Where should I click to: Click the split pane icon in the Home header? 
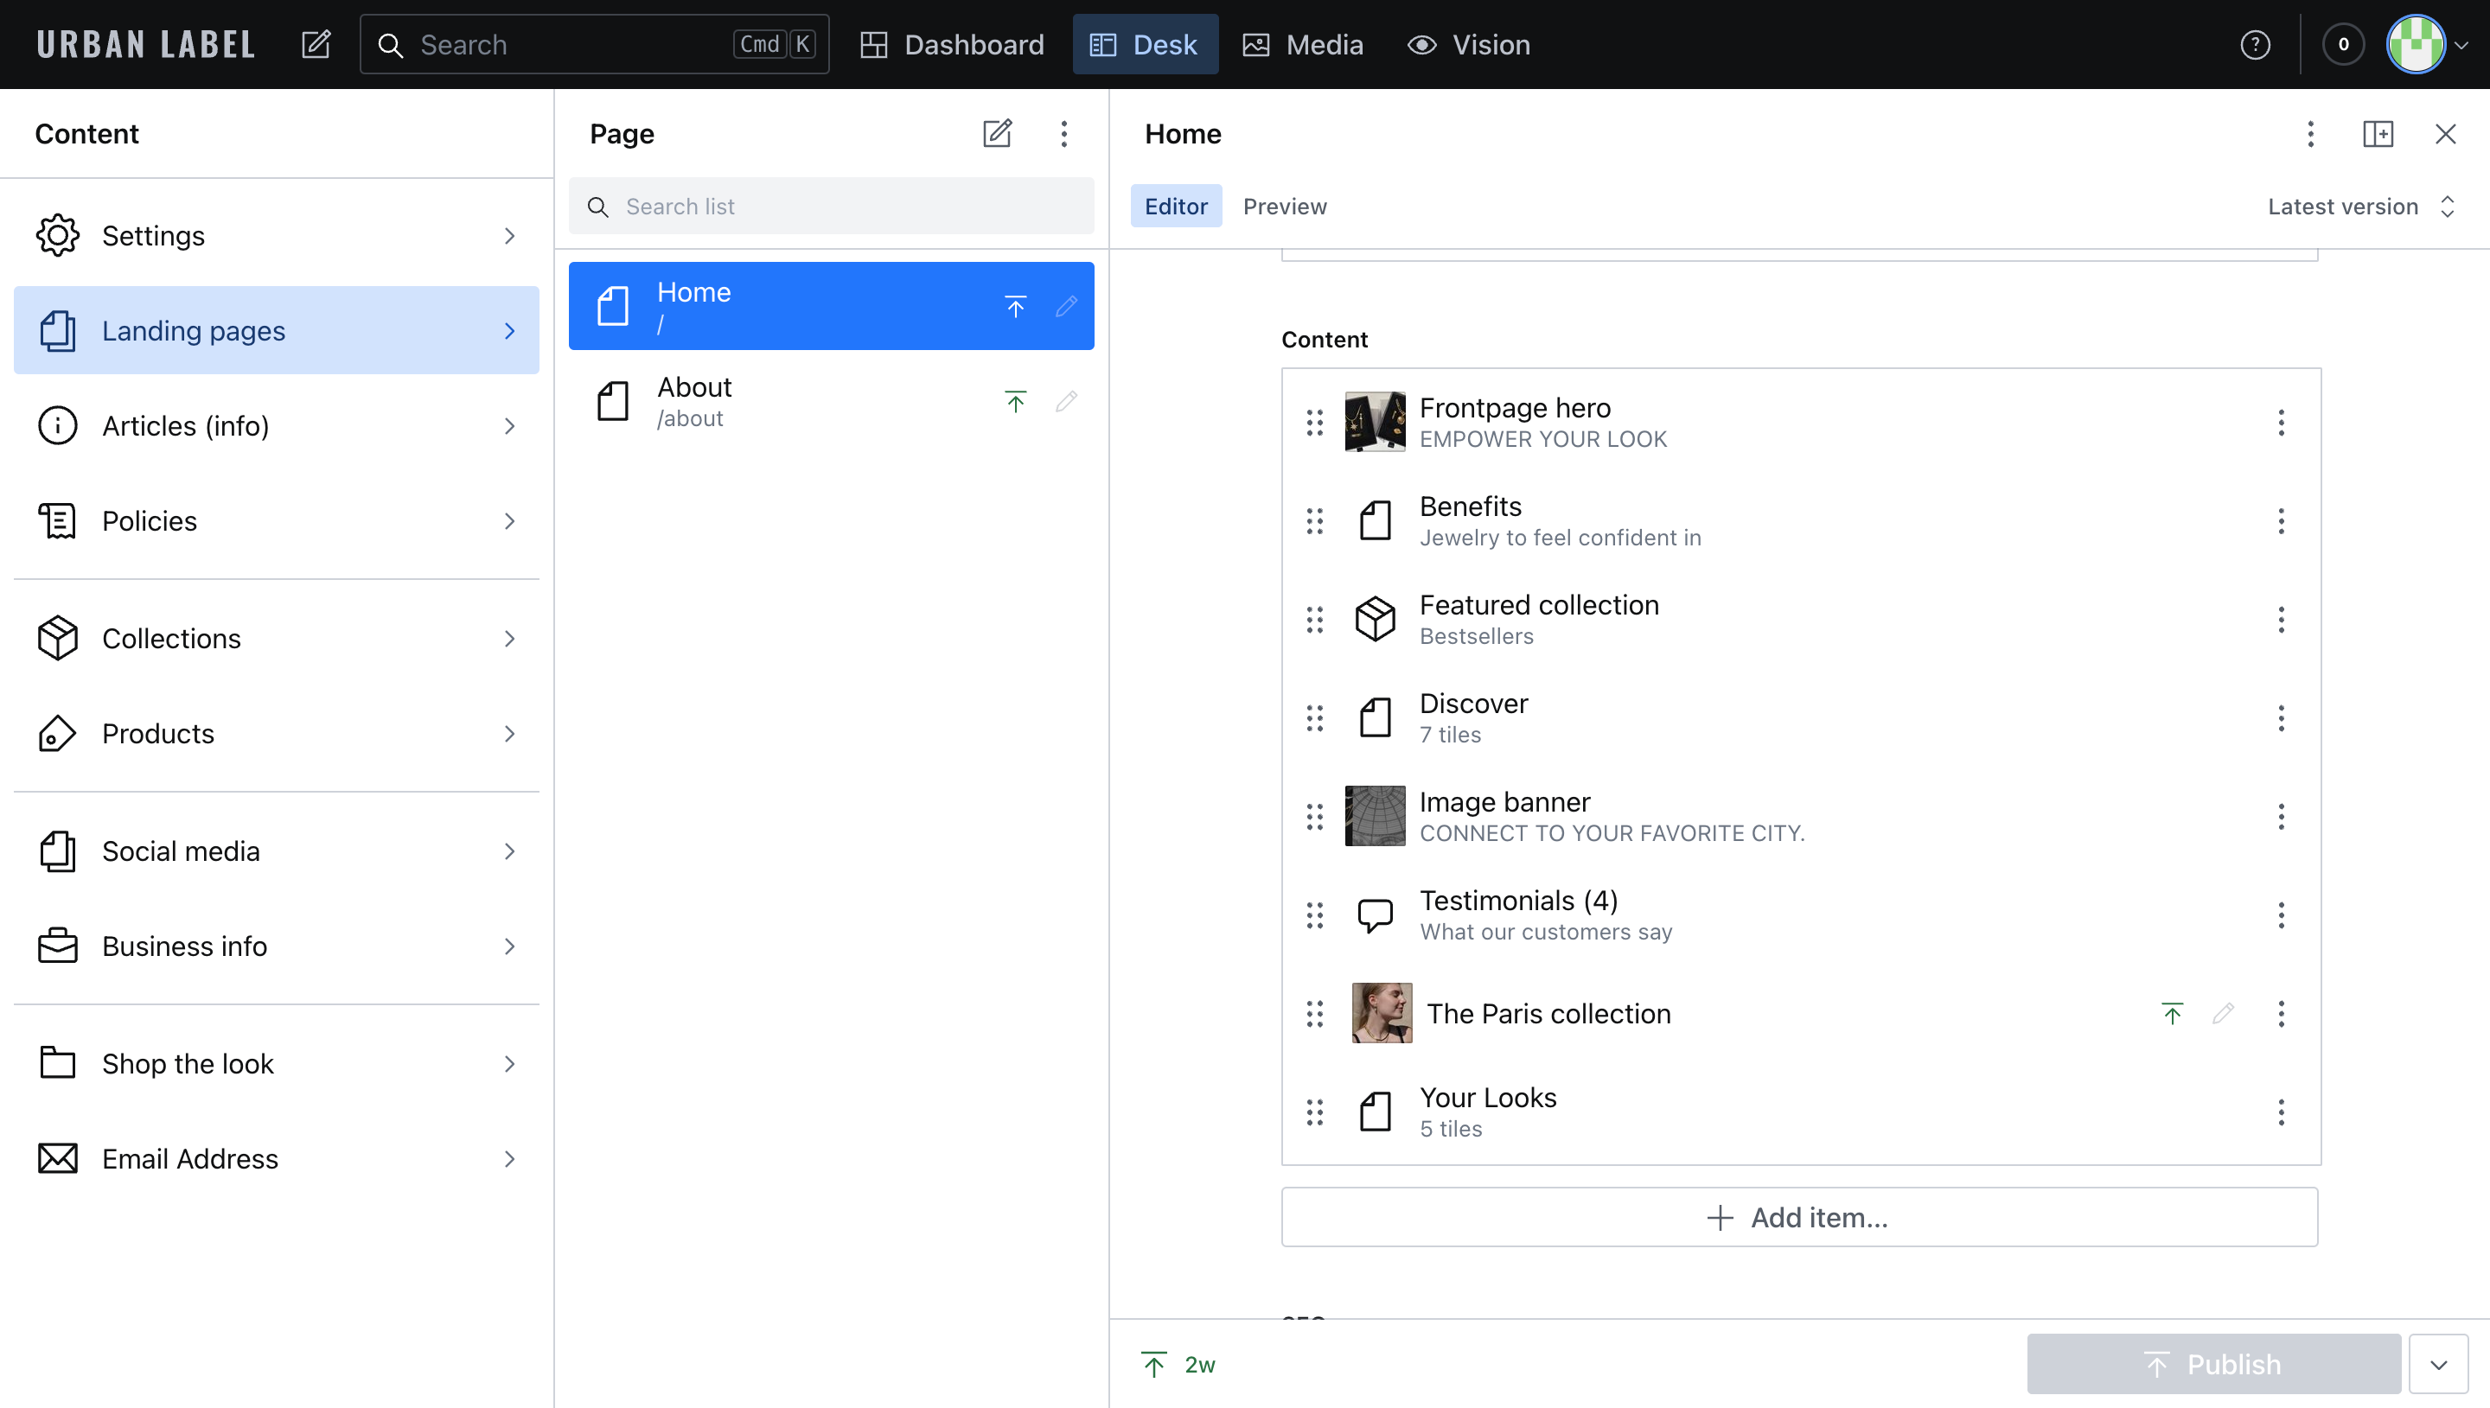pyautogui.click(x=2378, y=133)
